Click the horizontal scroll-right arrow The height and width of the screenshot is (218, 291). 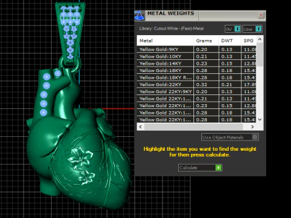(x=252, y=127)
